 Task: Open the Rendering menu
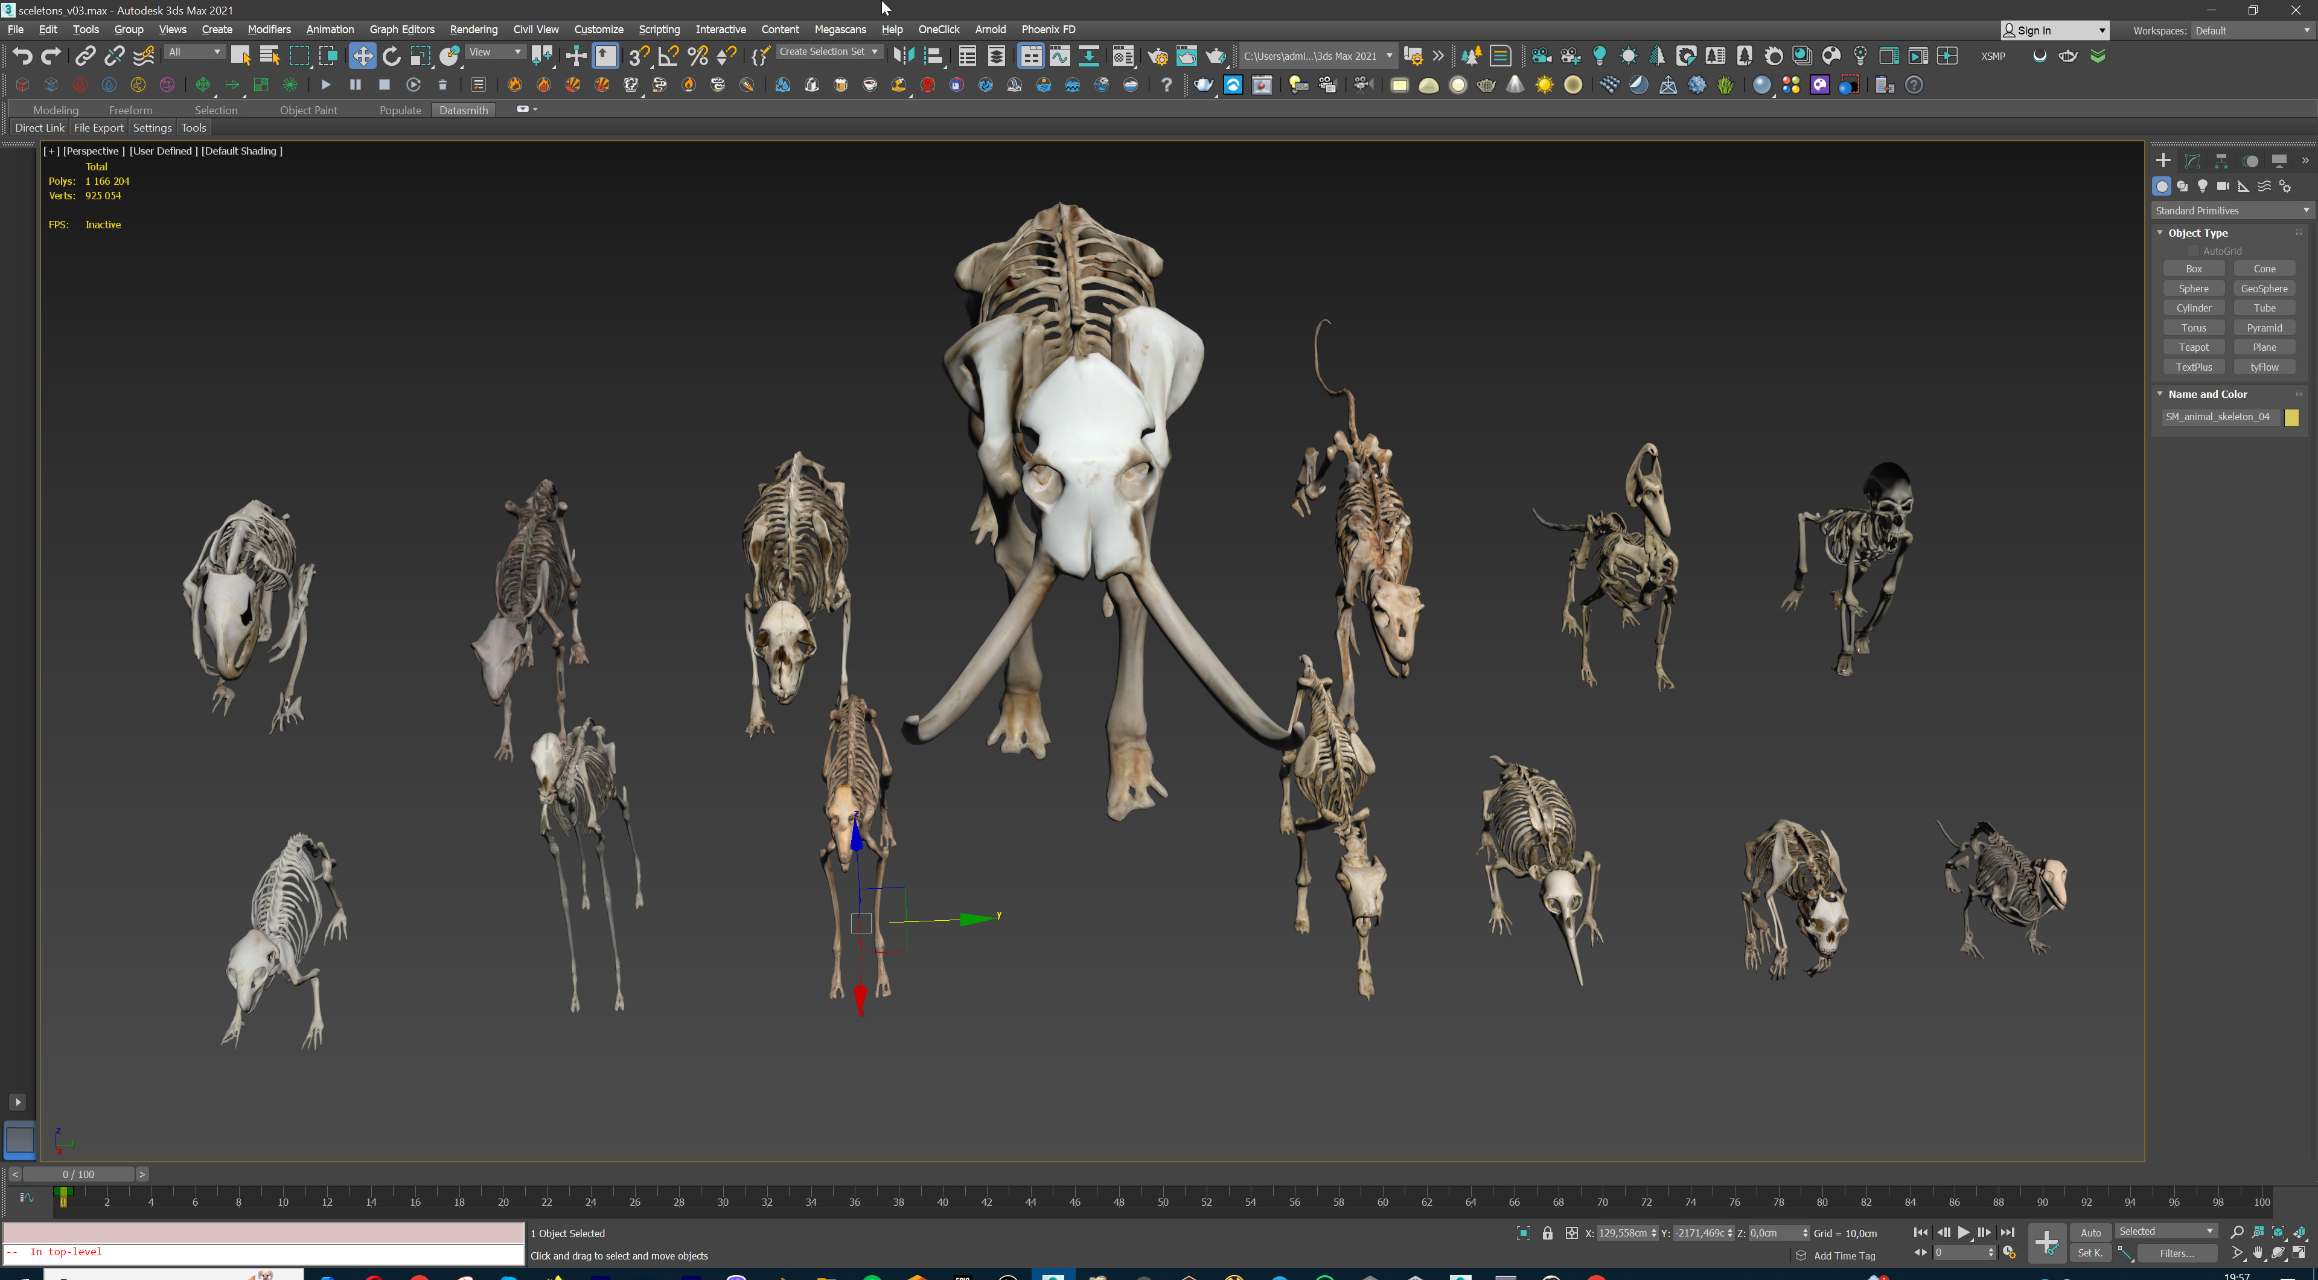pyautogui.click(x=473, y=30)
